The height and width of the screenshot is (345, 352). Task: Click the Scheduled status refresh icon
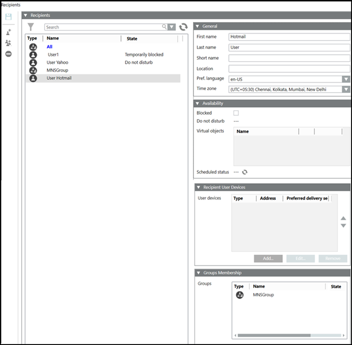(x=245, y=172)
